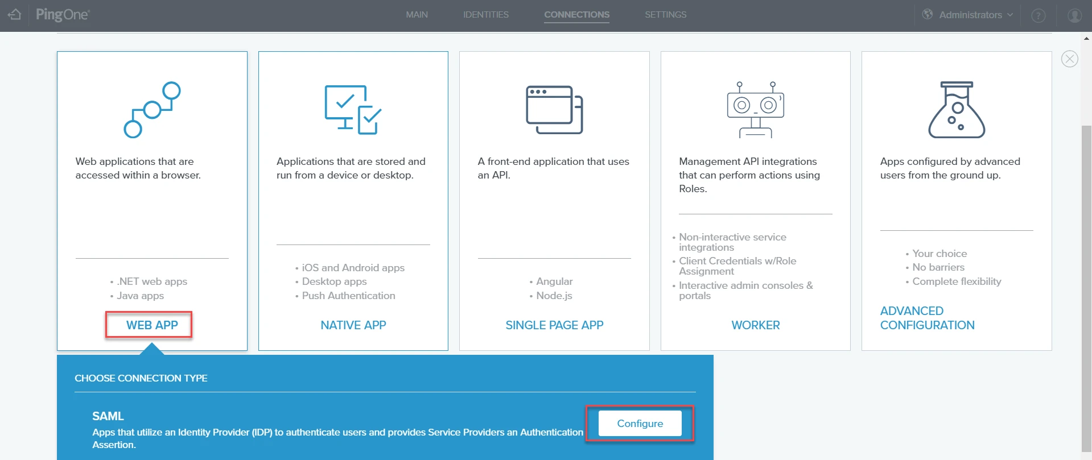
Task: Switch to the IDENTITIES tab
Action: [x=486, y=15]
